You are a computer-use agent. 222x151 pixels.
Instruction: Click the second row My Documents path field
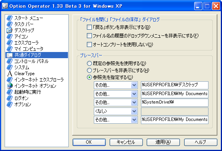point(175,94)
